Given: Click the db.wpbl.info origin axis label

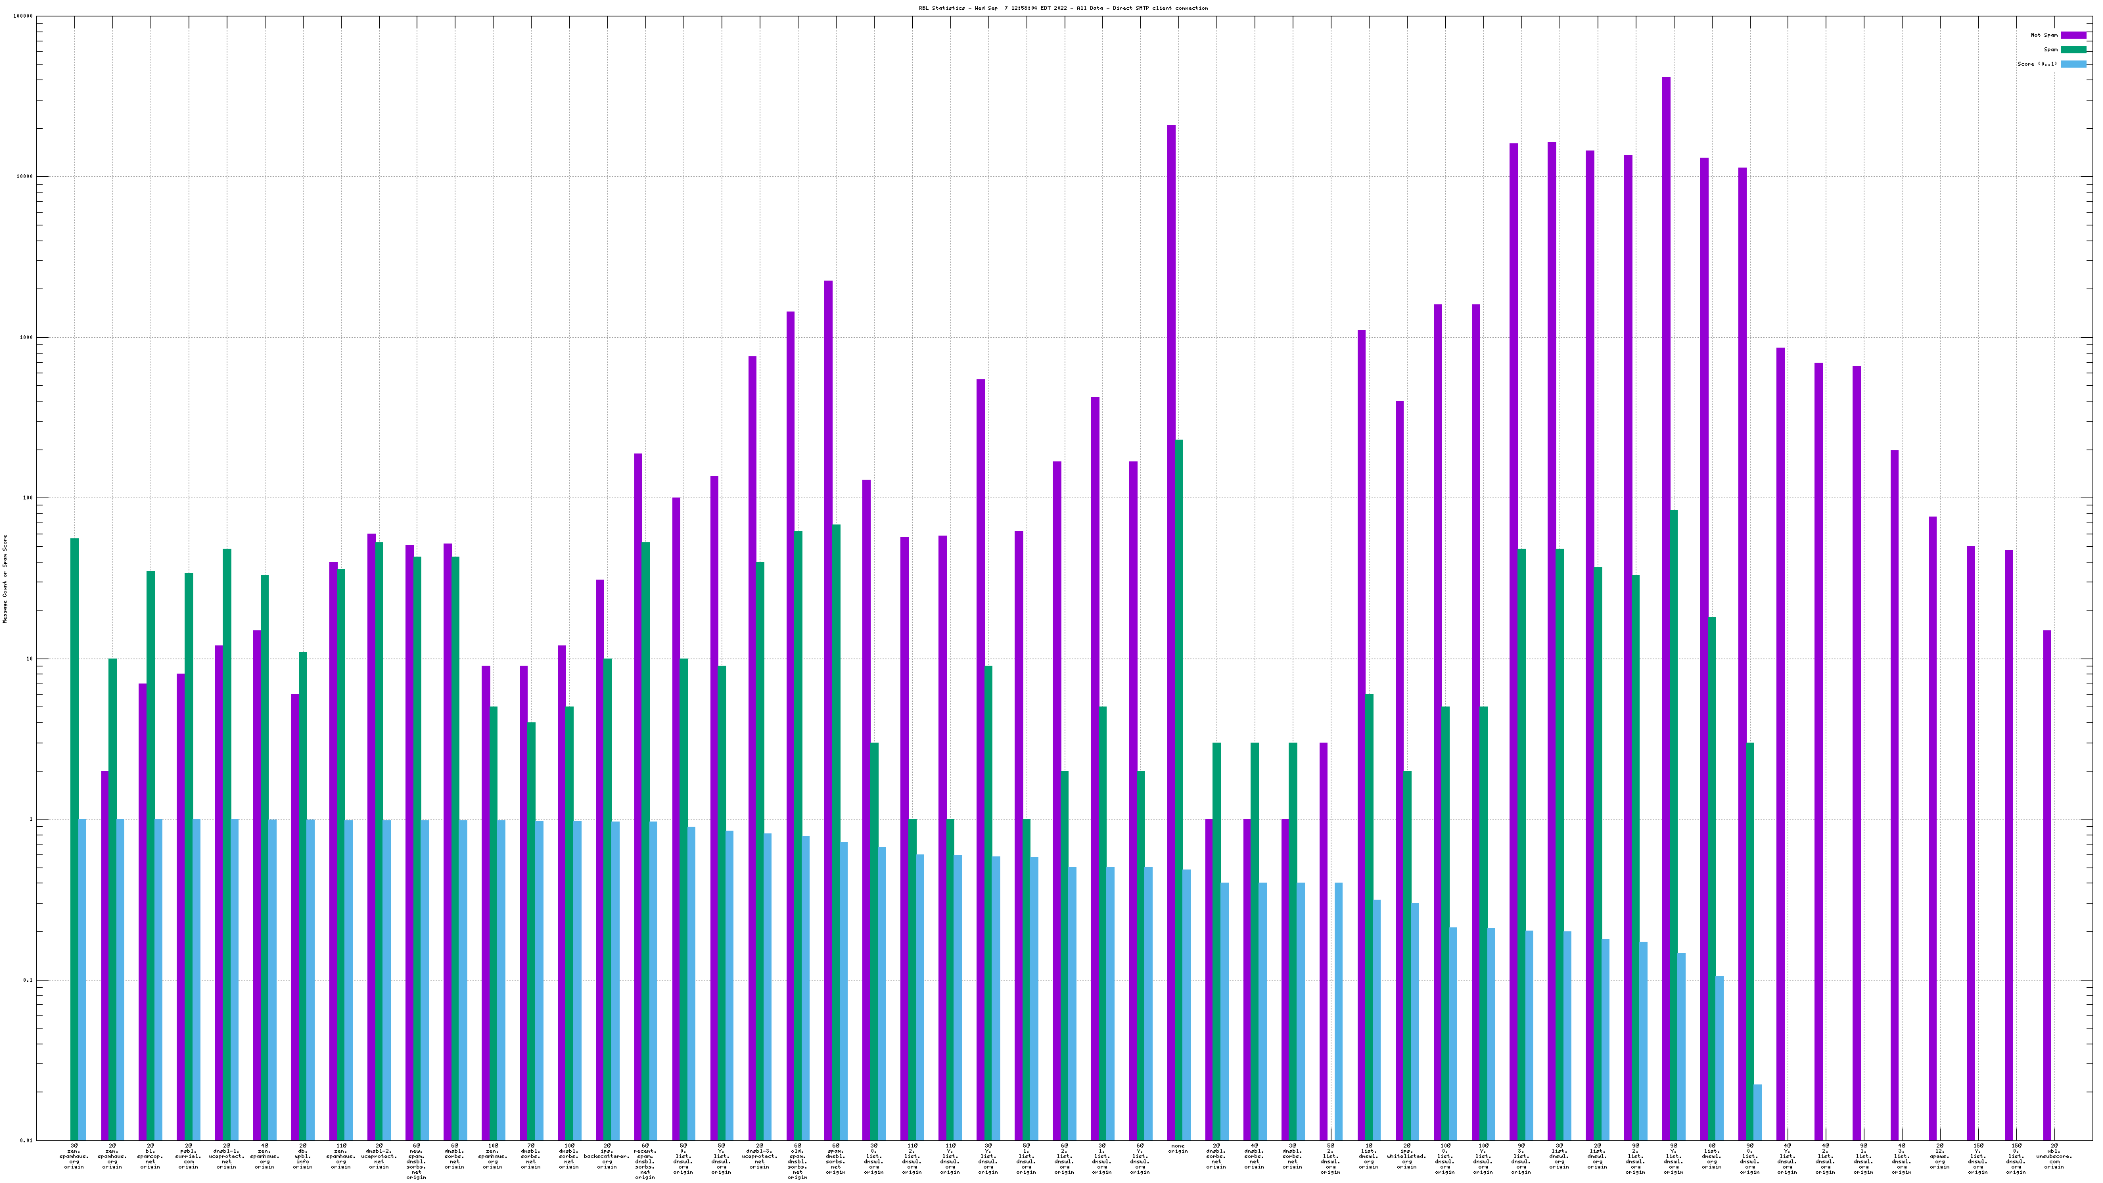Looking at the screenshot, I should click(x=303, y=1156).
